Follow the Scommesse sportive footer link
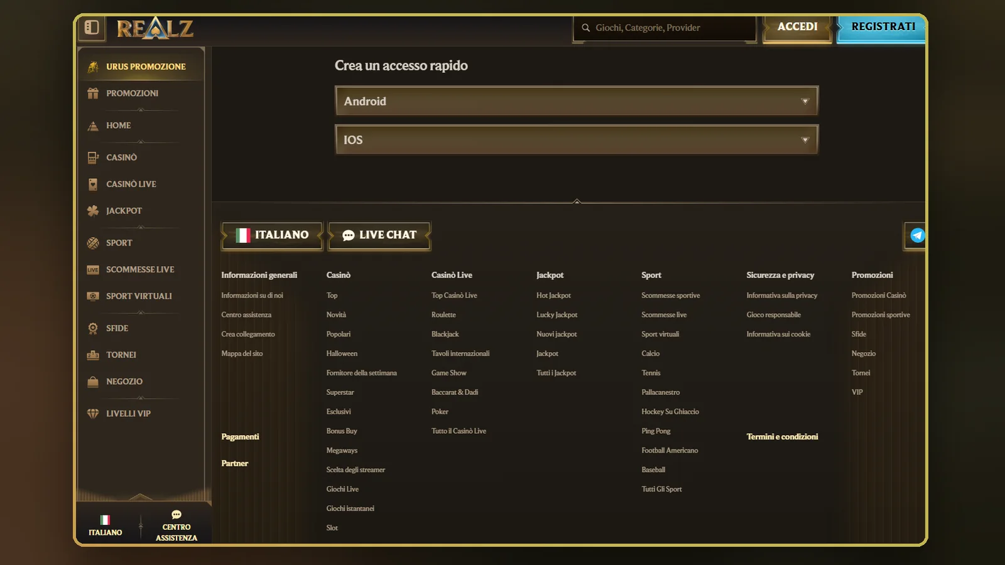 pyautogui.click(x=670, y=296)
